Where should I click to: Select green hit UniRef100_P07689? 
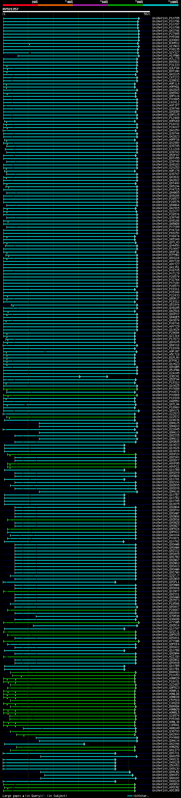coord(166,389)
